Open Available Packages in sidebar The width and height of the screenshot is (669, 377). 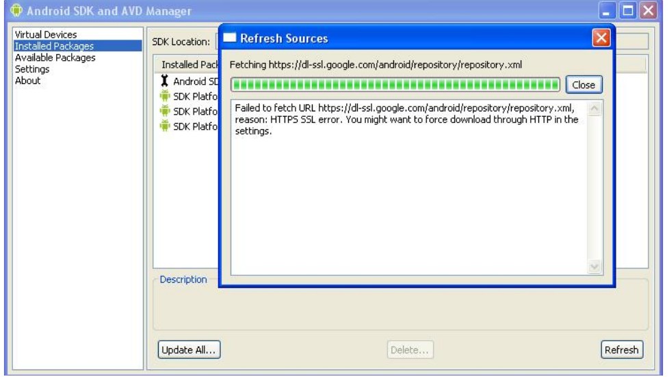coord(55,57)
